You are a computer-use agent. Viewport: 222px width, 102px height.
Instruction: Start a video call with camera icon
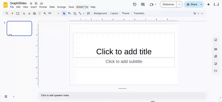[x=152, y=4]
